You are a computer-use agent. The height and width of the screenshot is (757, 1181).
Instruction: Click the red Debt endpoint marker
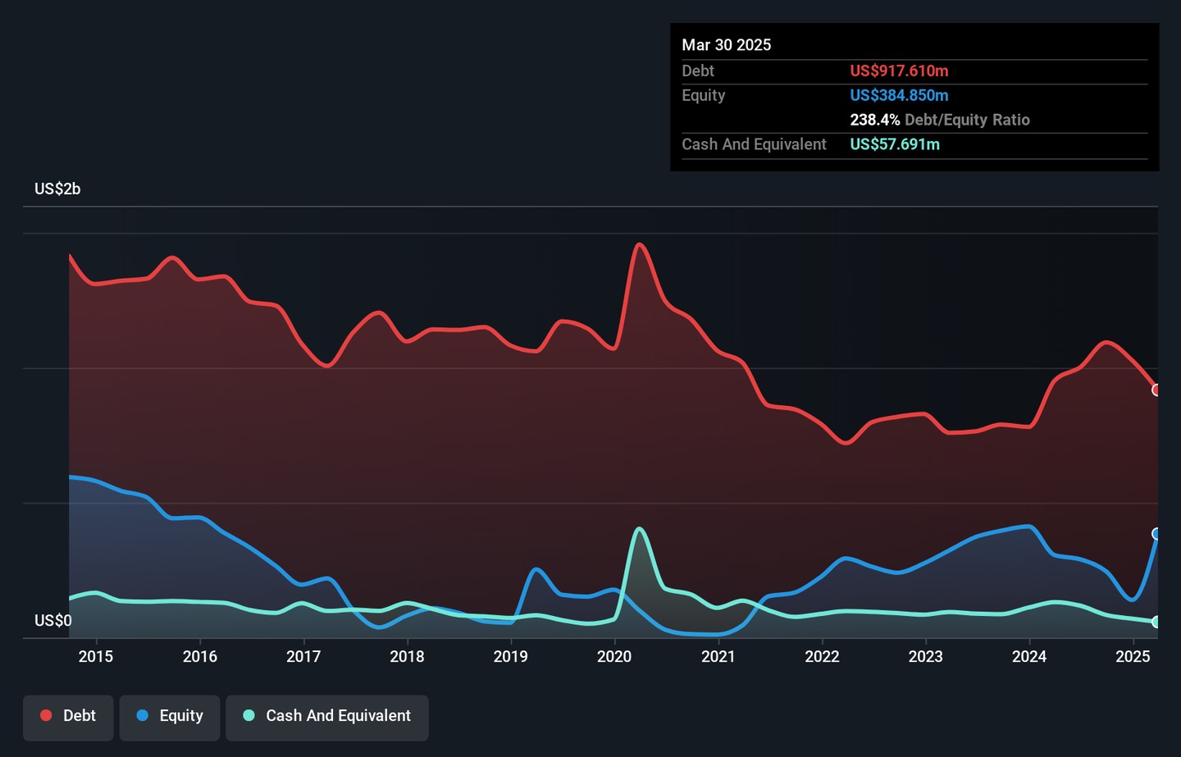click(1156, 390)
